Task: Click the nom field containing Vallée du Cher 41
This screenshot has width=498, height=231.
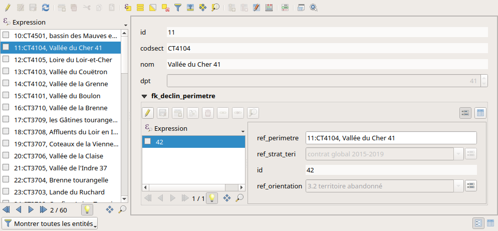Action: (327, 64)
